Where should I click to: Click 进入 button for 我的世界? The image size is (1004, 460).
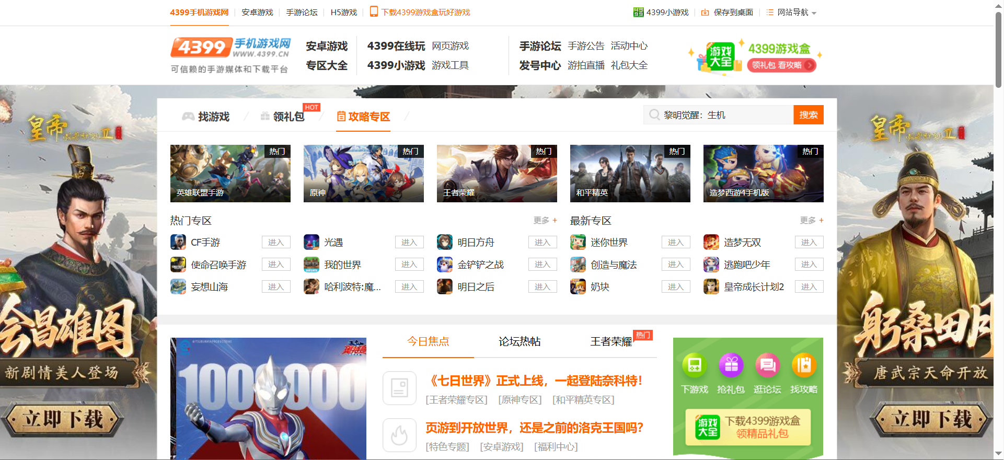(x=409, y=264)
